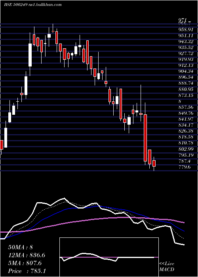
Task: Select the 896.54 axis value
Action: (x=186, y=77)
